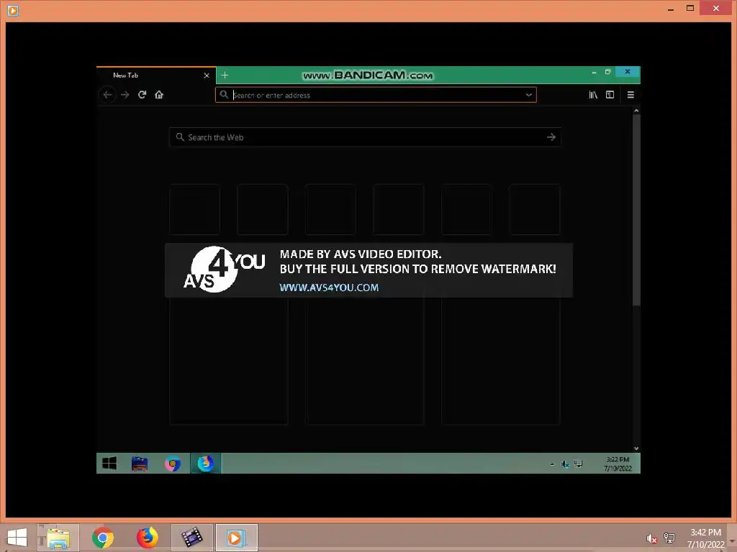The image size is (737, 552).
Task: Click the scrollbar up arrow in recorded Firefox
Action: pyautogui.click(x=636, y=111)
